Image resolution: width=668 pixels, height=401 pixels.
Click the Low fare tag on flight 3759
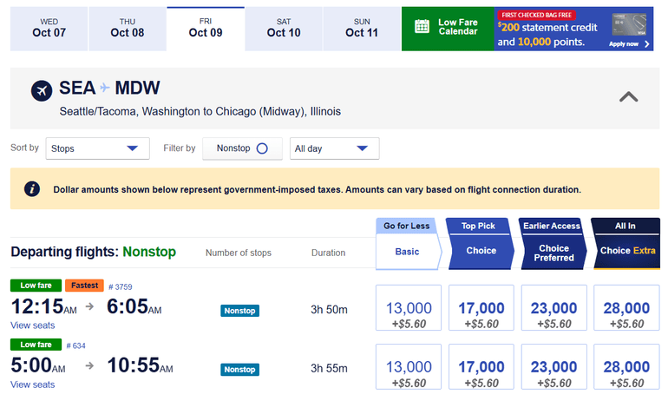(x=36, y=286)
